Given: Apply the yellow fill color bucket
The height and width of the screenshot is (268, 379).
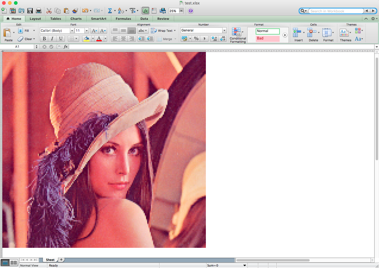Looking at the screenshot, I should point(87,39).
